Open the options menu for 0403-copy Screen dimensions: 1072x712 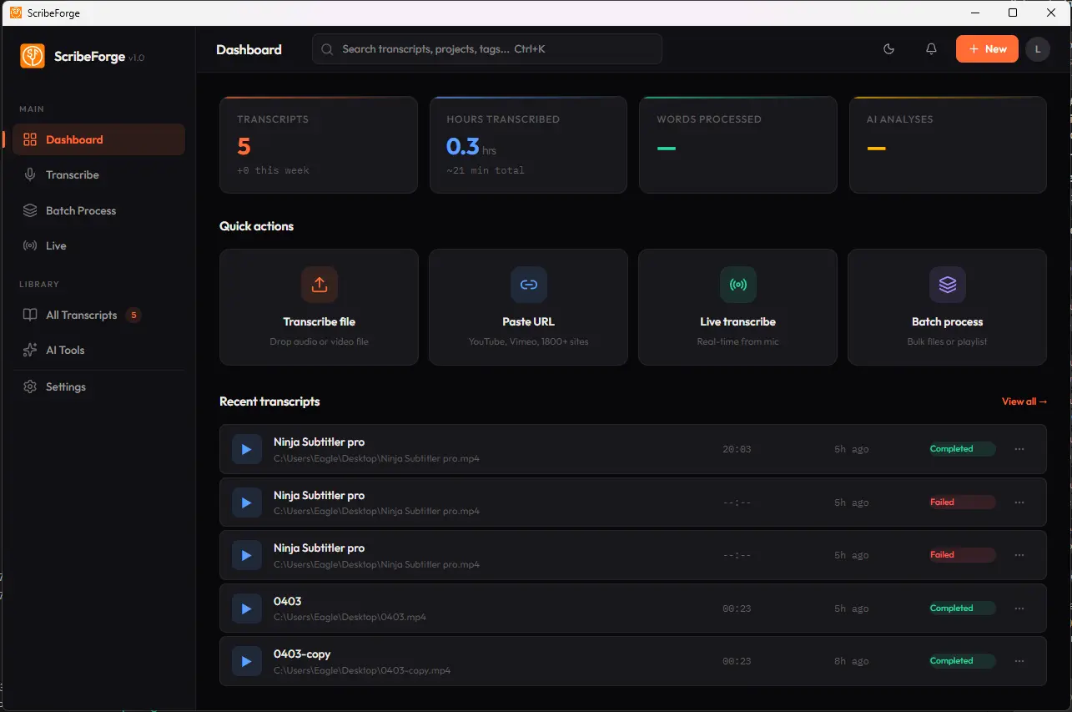pyautogui.click(x=1019, y=661)
